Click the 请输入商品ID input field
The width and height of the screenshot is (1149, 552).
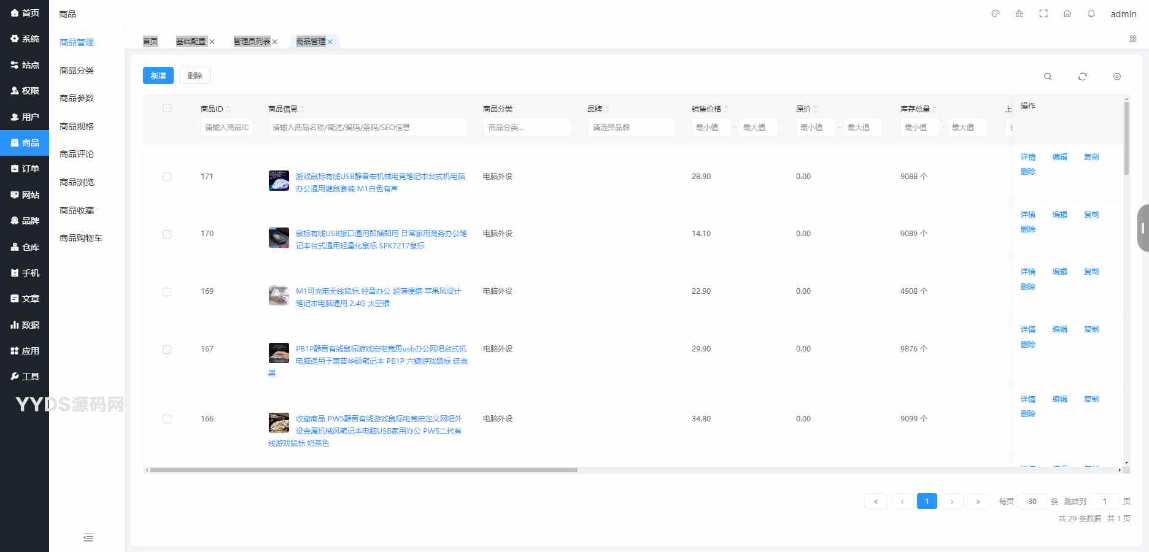click(x=226, y=128)
